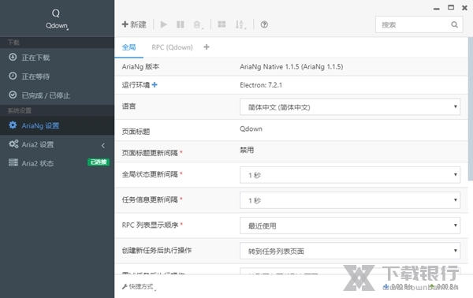This screenshot has width=473, height=298.
Task: Switch to the 全局 tab
Action: click(128, 47)
